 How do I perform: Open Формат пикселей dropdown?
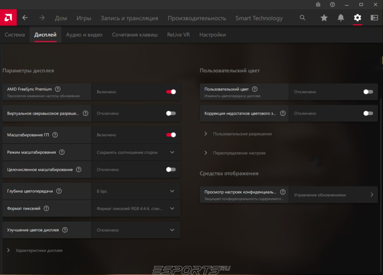pos(136,208)
